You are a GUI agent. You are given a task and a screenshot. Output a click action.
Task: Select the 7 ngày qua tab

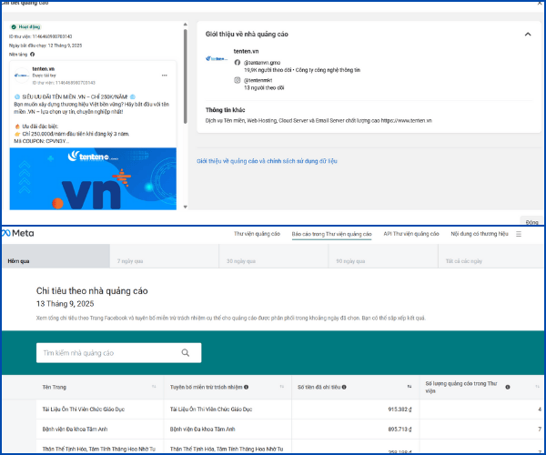[165, 256]
